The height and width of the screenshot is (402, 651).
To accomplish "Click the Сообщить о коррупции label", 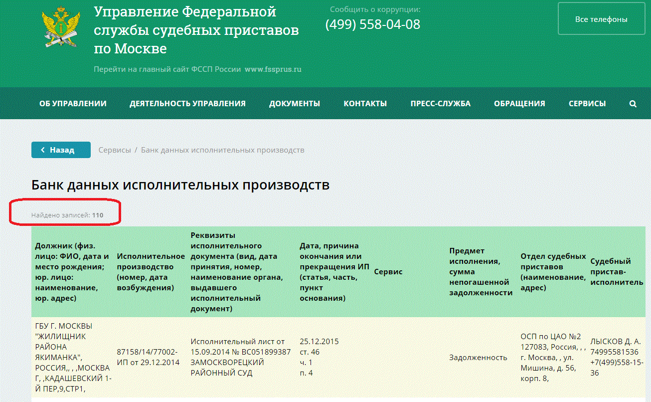I will pos(375,9).
